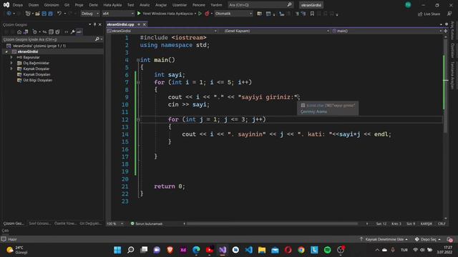The image size is (458, 257).
Task: Click the search magnifier in the Ara box
Action: (289, 5)
